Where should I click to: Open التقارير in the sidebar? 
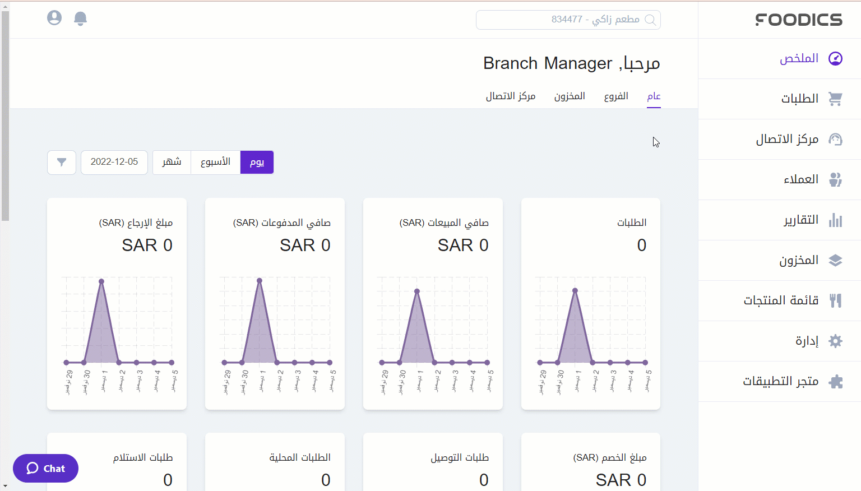click(780, 220)
